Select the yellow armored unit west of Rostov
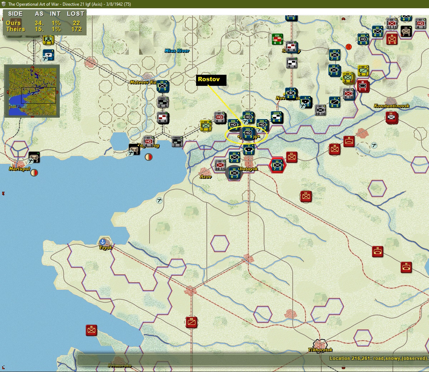The width and height of the screenshot is (429, 372). click(x=205, y=125)
